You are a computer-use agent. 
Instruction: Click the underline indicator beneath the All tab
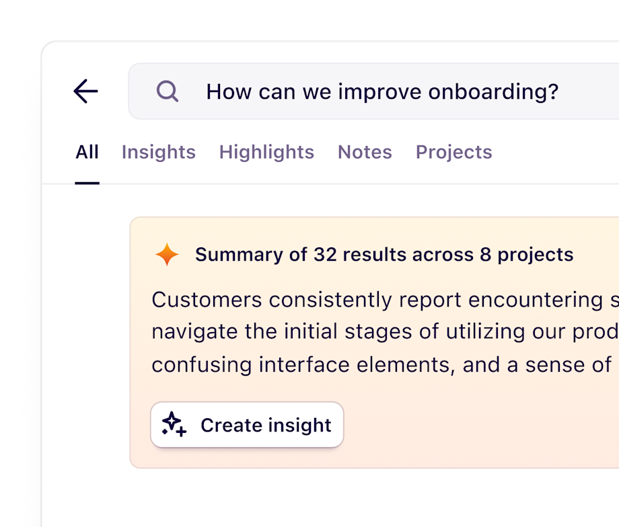(87, 183)
